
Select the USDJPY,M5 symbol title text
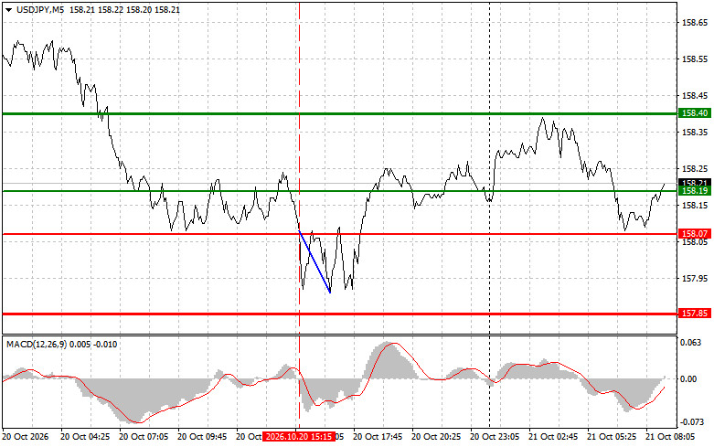coord(40,9)
